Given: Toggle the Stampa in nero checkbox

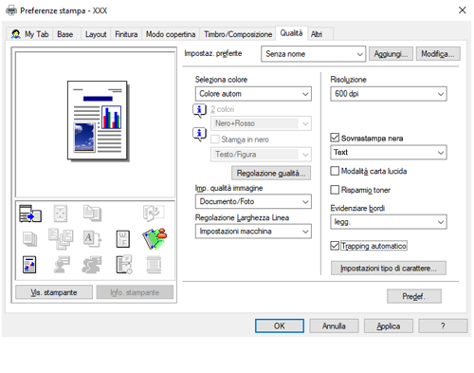Looking at the screenshot, I should pyautogui.click(x=215, y=140).
